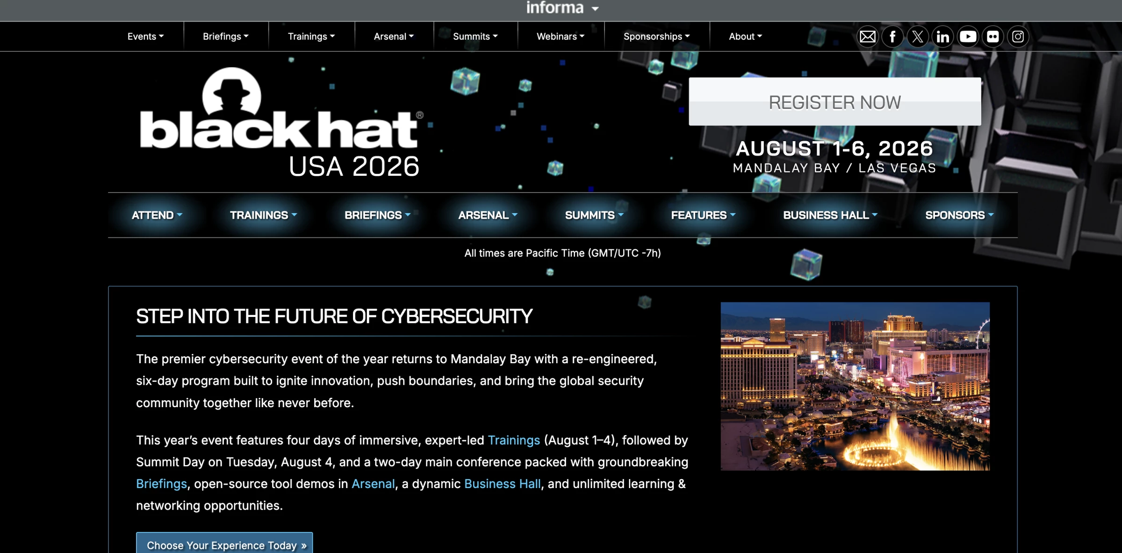Click the email envelope icon
This screenshot has height=553, width=1122.
click(x=868, y=36)
